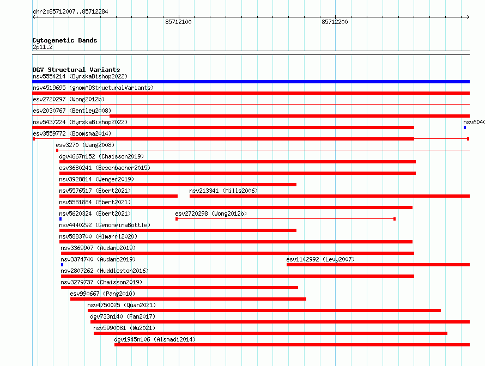The width and height of the screenshot is (485, 366).
Task: Click the blue nsv5554214 variant bar
Action: pyautogui.click(x=251, y=82)
